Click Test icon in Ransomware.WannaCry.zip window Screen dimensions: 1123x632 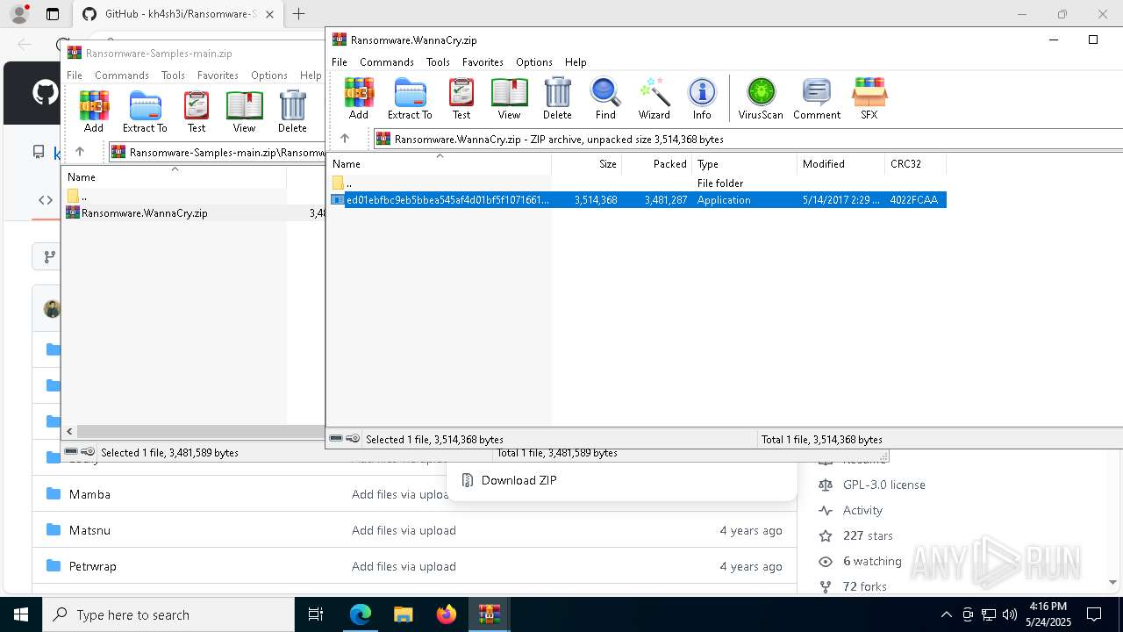461,98
